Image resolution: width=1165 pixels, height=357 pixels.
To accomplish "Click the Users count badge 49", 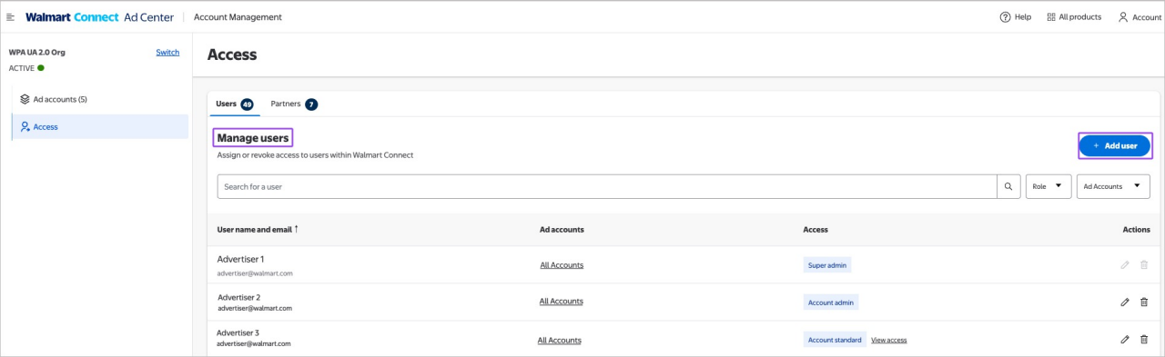I will 247,104.
